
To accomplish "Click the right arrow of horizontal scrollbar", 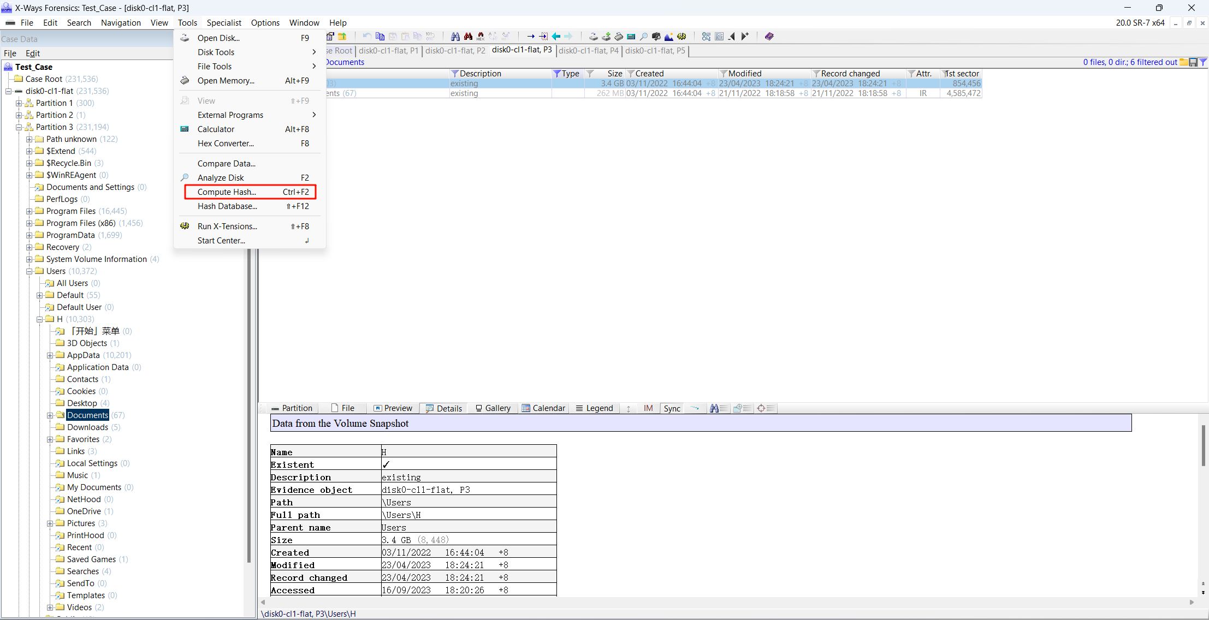I will [x=1192, y=602].
